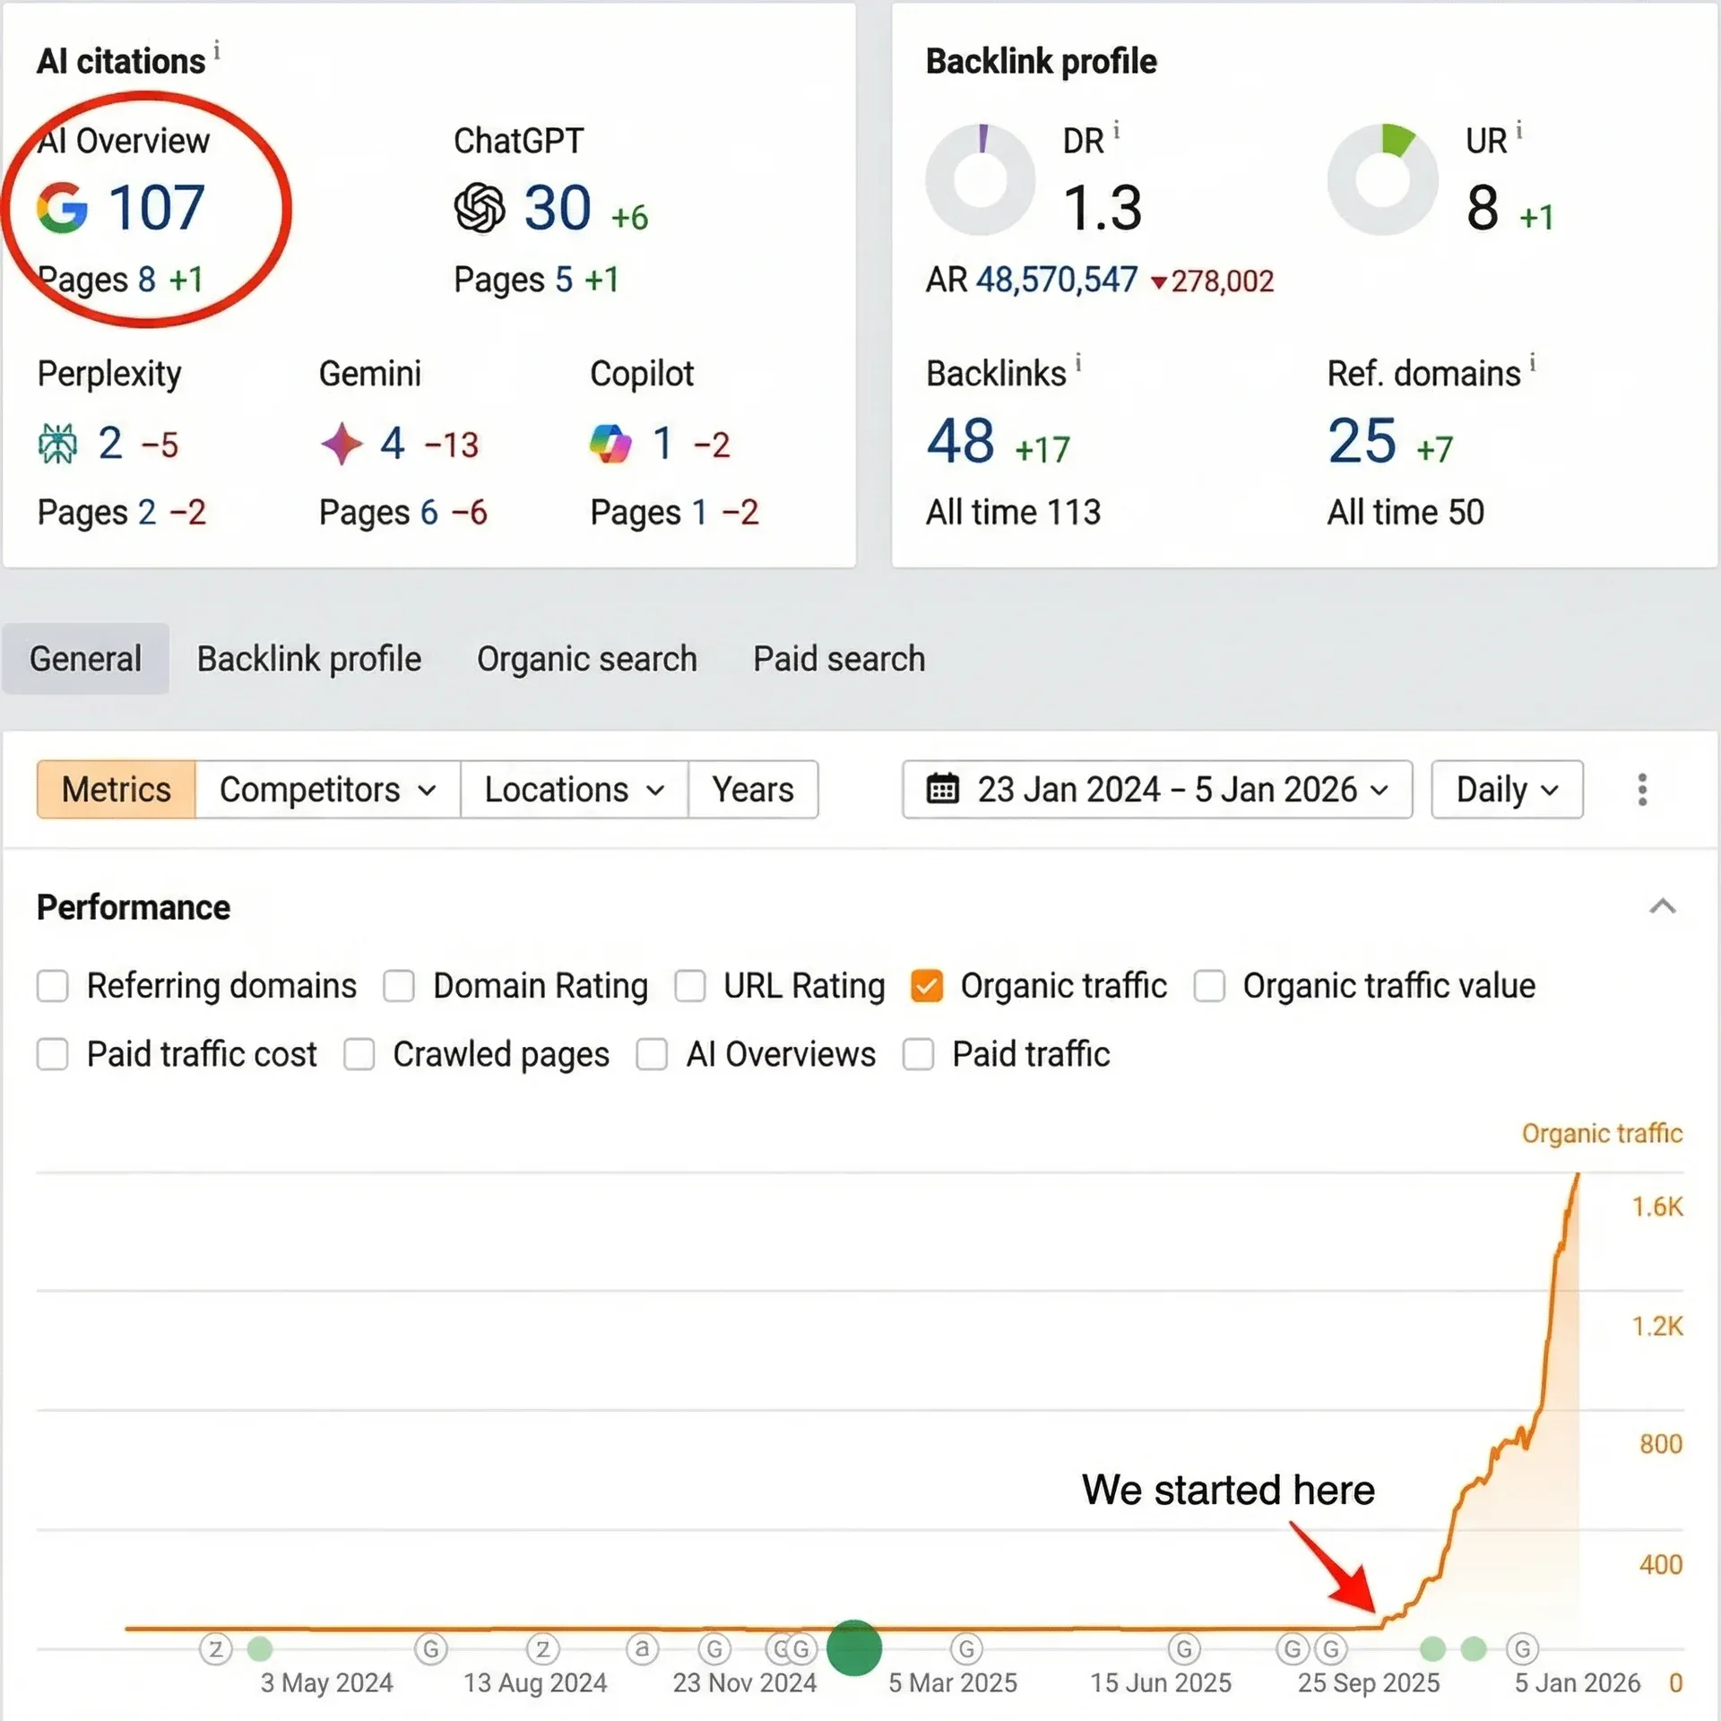This screenshot has height=1721, width=1721.
Task: Enable the Organic traffic value checkbox
Action: 1209,986
